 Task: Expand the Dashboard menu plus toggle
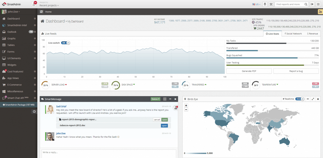(35, 19)
